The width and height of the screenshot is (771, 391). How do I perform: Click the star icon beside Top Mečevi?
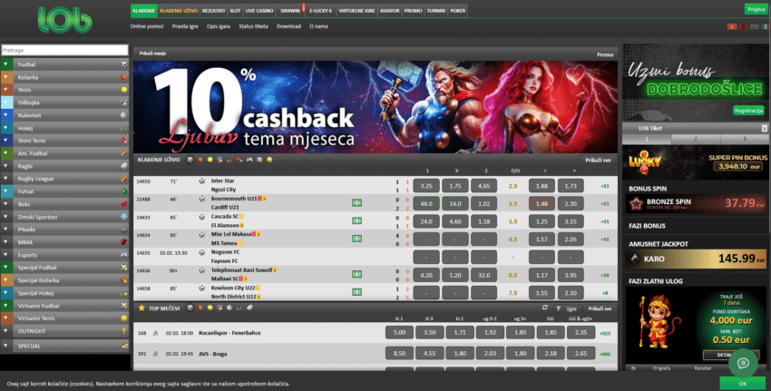coord(141,308)
